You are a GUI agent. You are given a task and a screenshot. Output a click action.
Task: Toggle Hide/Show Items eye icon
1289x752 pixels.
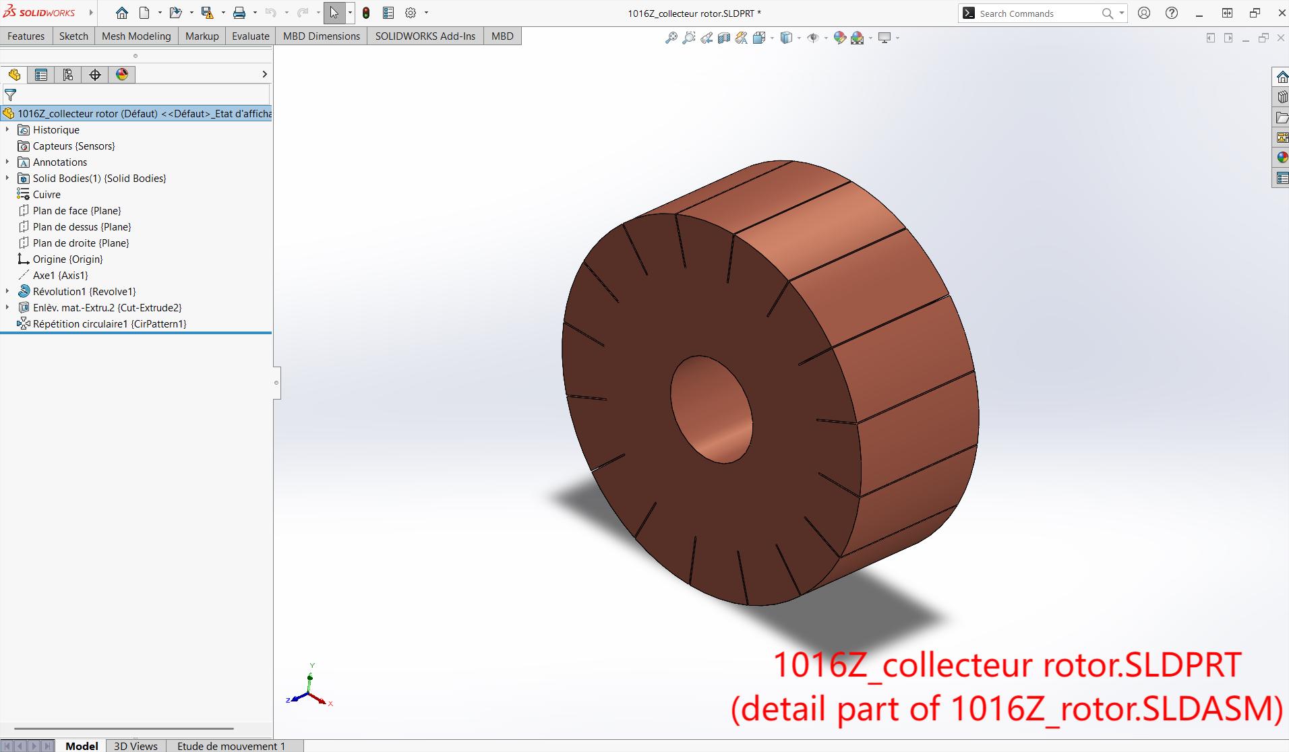click(814, 38)
